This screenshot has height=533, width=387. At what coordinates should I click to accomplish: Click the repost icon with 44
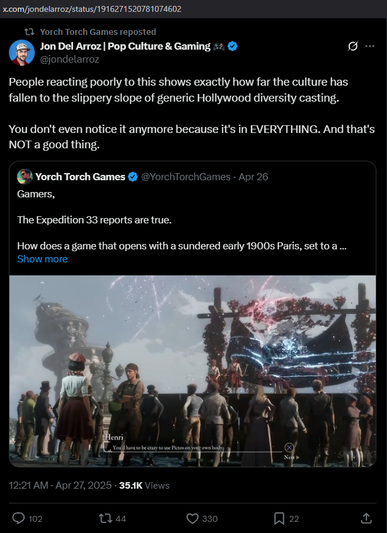[x=105, y=518]
